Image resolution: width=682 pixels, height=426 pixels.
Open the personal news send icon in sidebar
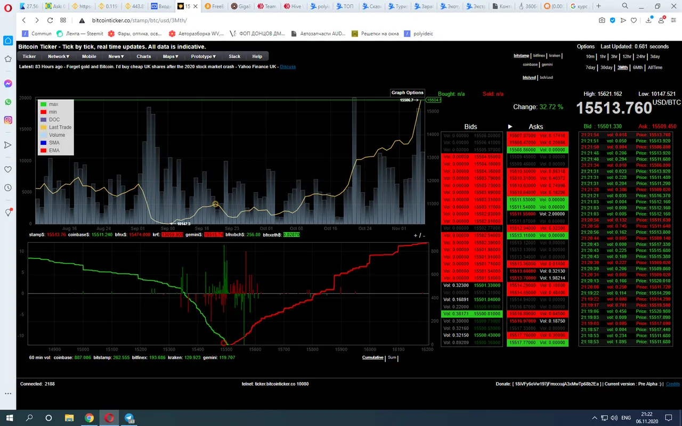(8, 145)
